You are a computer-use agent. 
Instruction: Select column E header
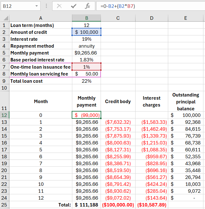(x=186, y=18)
